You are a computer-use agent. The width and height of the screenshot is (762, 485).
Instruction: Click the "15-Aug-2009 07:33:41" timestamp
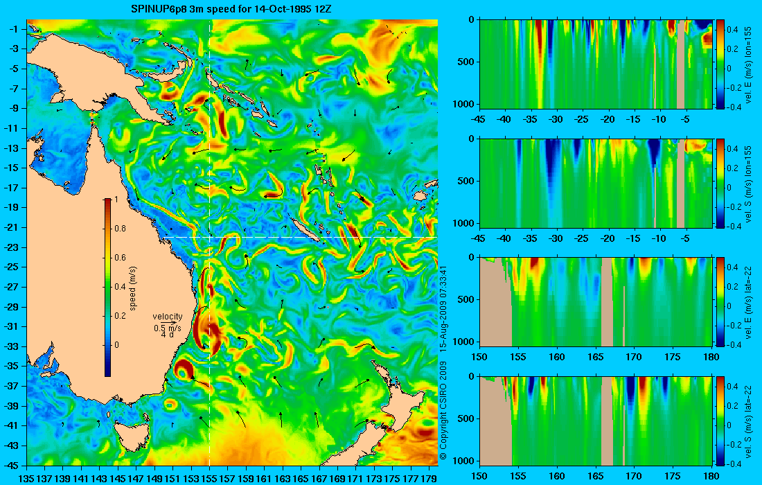pos(443,308)
